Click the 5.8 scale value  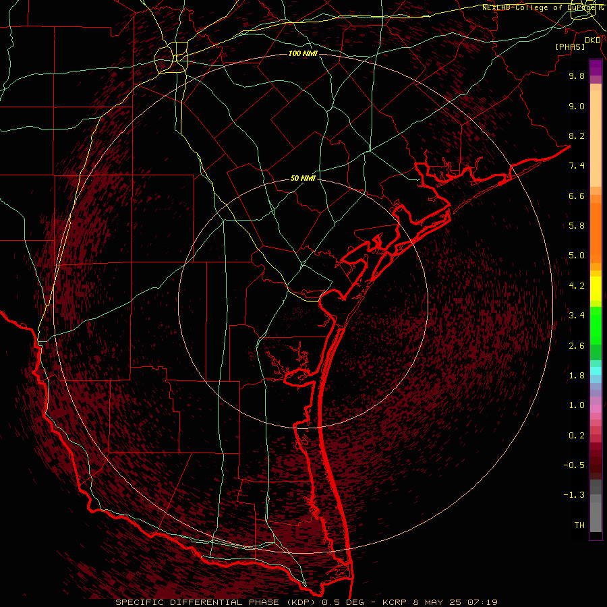pyautogui.click(x=577, y=226)
